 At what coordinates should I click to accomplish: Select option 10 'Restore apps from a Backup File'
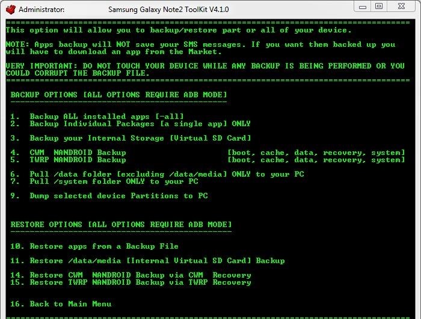tap(94, 246)
